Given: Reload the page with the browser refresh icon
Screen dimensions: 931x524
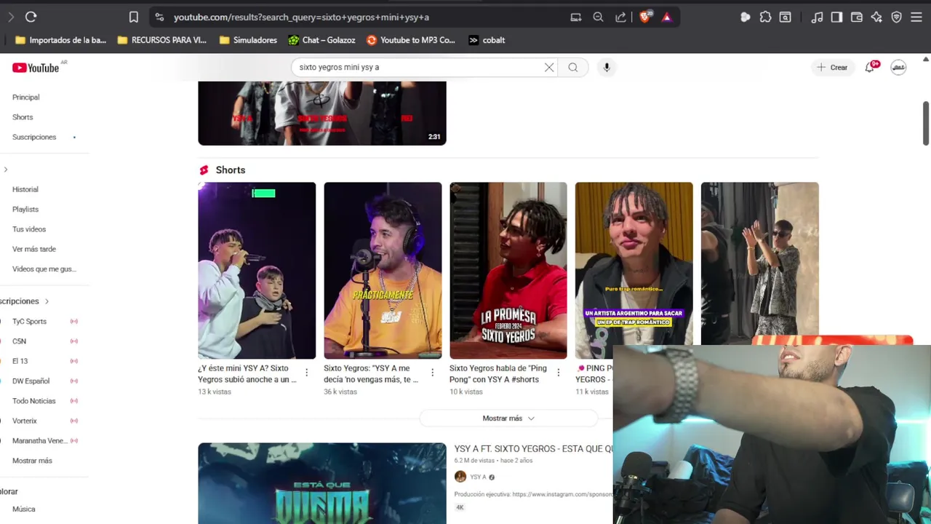Looking at the screenshot, I should [x=31, y=17].
